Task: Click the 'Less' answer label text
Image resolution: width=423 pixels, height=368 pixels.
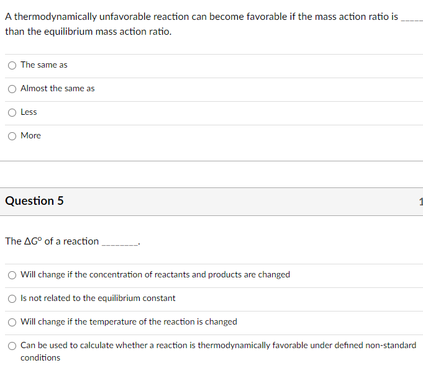Action: 29,112
